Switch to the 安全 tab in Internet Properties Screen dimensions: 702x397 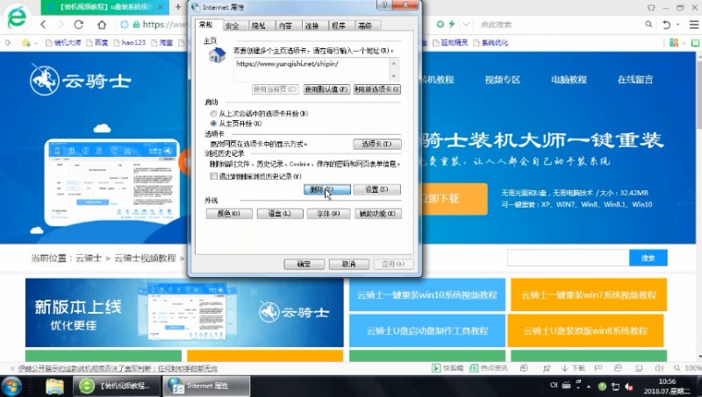pos(232,26)
